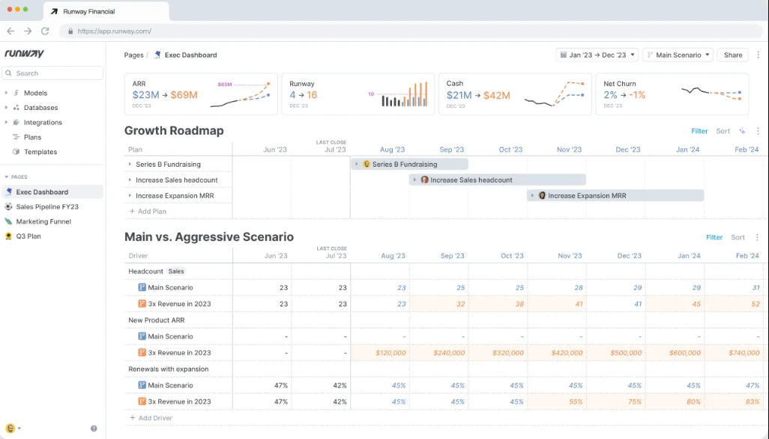Open the Jan '23 to Dec '23 date range dropdown
Screen dimensions: 769x439
[597, 55]
